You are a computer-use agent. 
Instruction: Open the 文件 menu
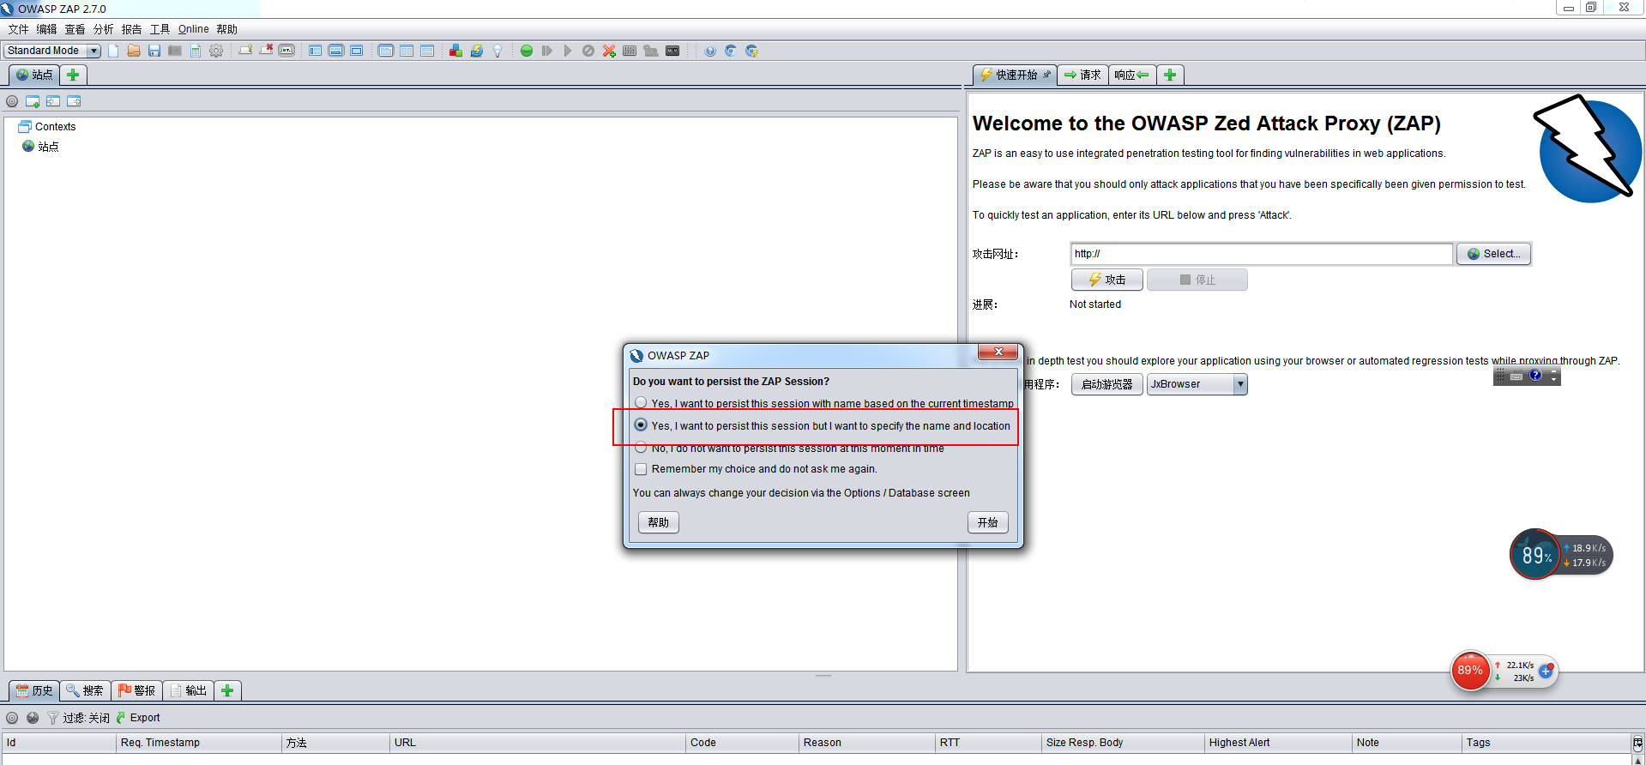[18, 29]
